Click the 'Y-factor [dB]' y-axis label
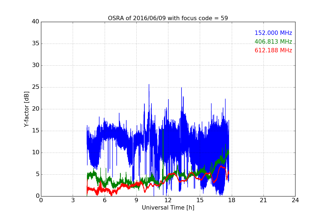The image size is (328, 218). (26, 109)
